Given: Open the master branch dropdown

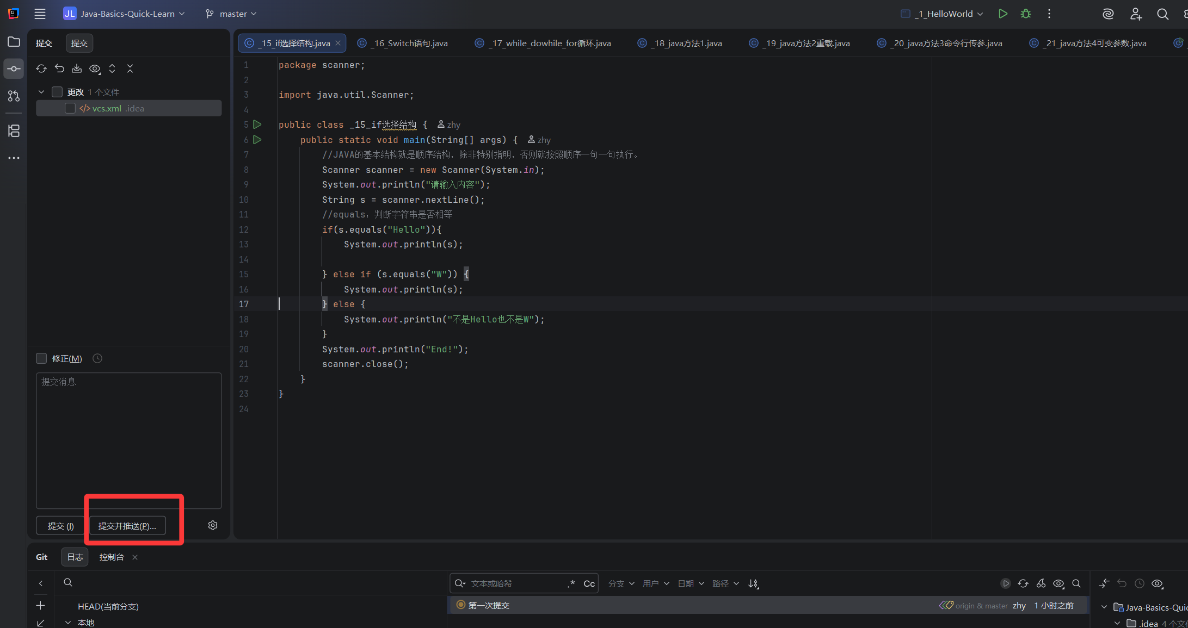Looking at the screenshot, I should coord(231,14).
